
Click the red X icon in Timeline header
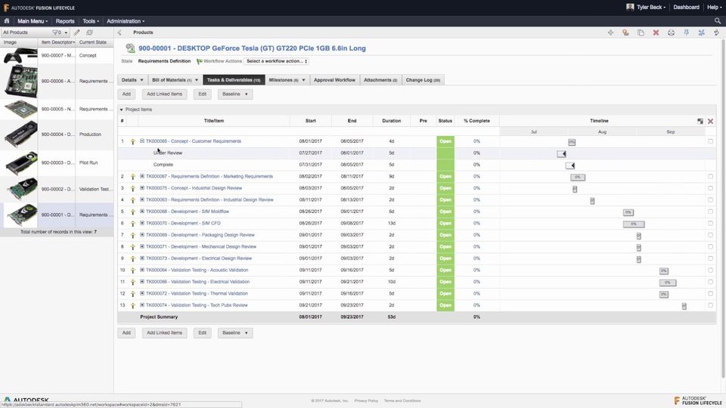[x=710, y=121]
